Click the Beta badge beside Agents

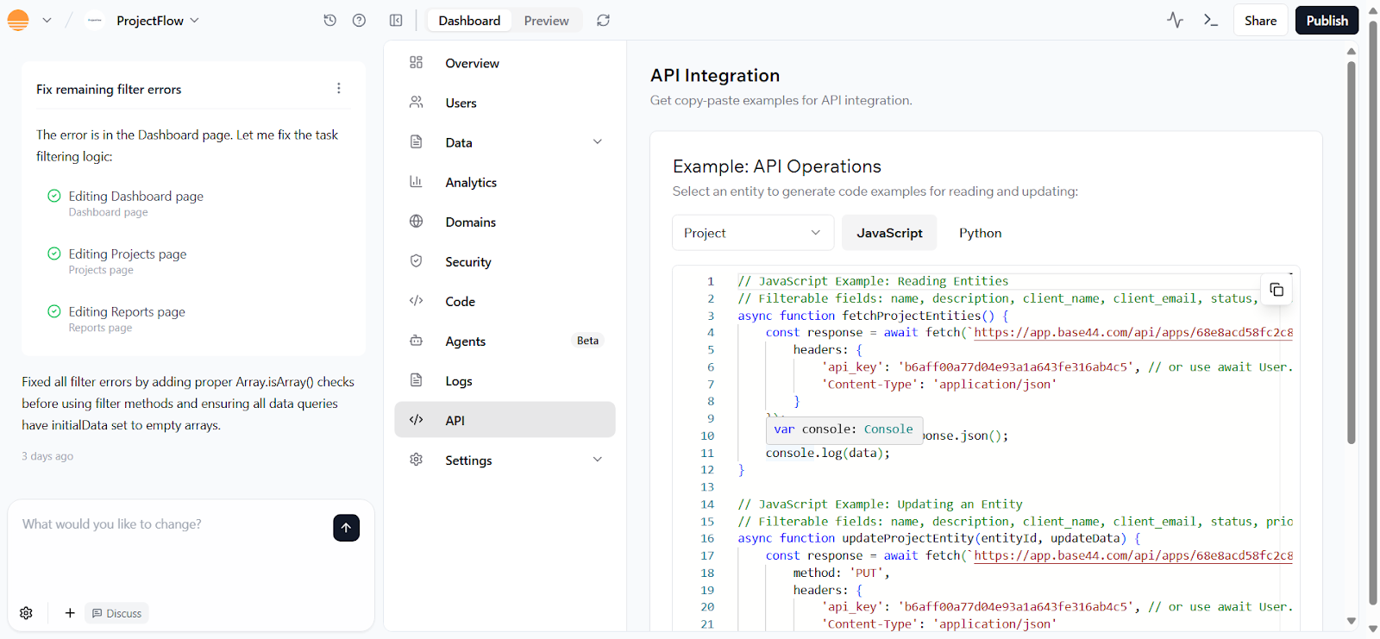tap(587, 341)
